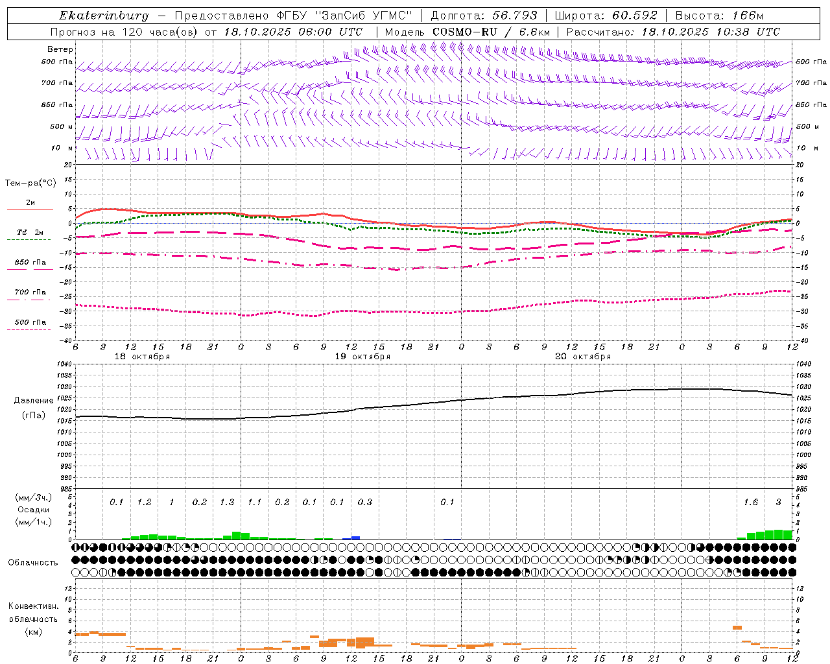Click the '700 гПа' temperature legend entry

[x=30, y=292]
